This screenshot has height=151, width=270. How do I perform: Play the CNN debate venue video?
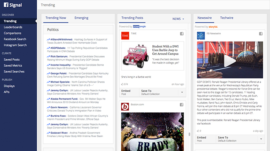229,60
